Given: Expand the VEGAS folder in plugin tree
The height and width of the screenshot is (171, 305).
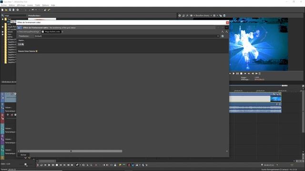Looking at the screenshot, I should pos(2,32).
